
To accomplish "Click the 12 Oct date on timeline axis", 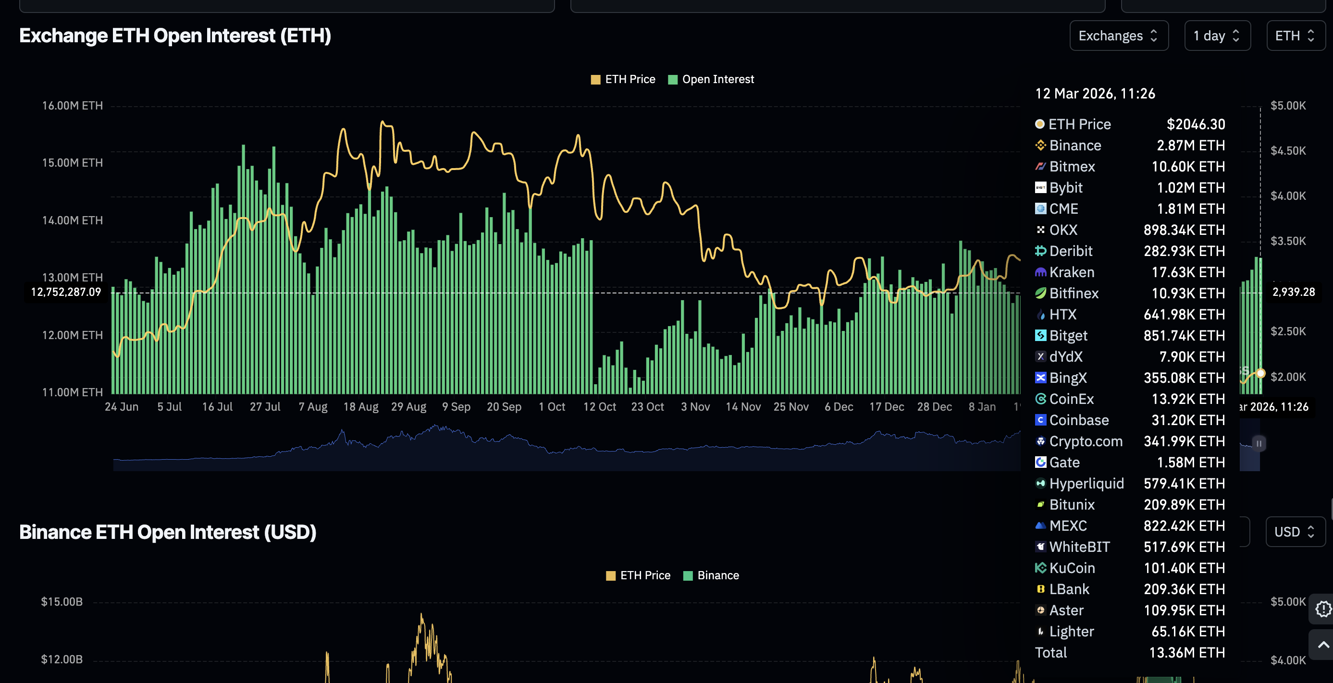I will pyautogui.click(x=599, y=407).
